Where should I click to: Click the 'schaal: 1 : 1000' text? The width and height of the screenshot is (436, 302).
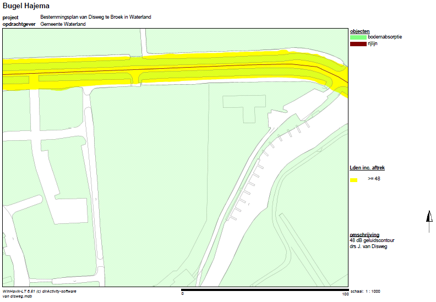tap(366, 292)
